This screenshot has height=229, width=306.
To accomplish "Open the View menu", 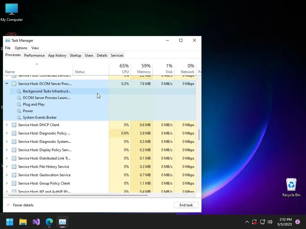I will 35,48.
